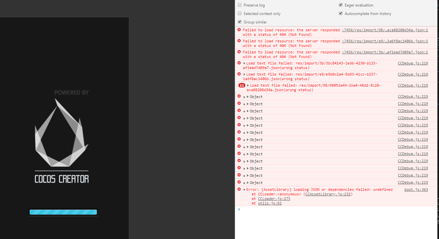Open the aca88208d34a.json:1 resource link
The height and width of the screenshot is (239, 439).
(x=385, y=30)
